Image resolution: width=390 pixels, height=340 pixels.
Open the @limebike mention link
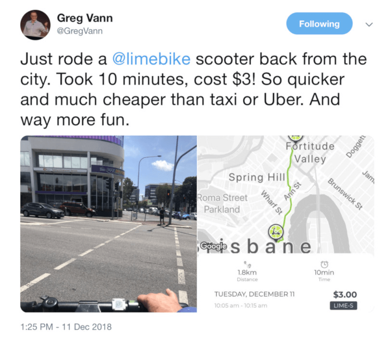click(x=151, y=59)
